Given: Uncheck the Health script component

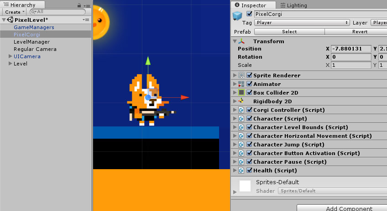Looking at the screenshot, I should [249, 171].
